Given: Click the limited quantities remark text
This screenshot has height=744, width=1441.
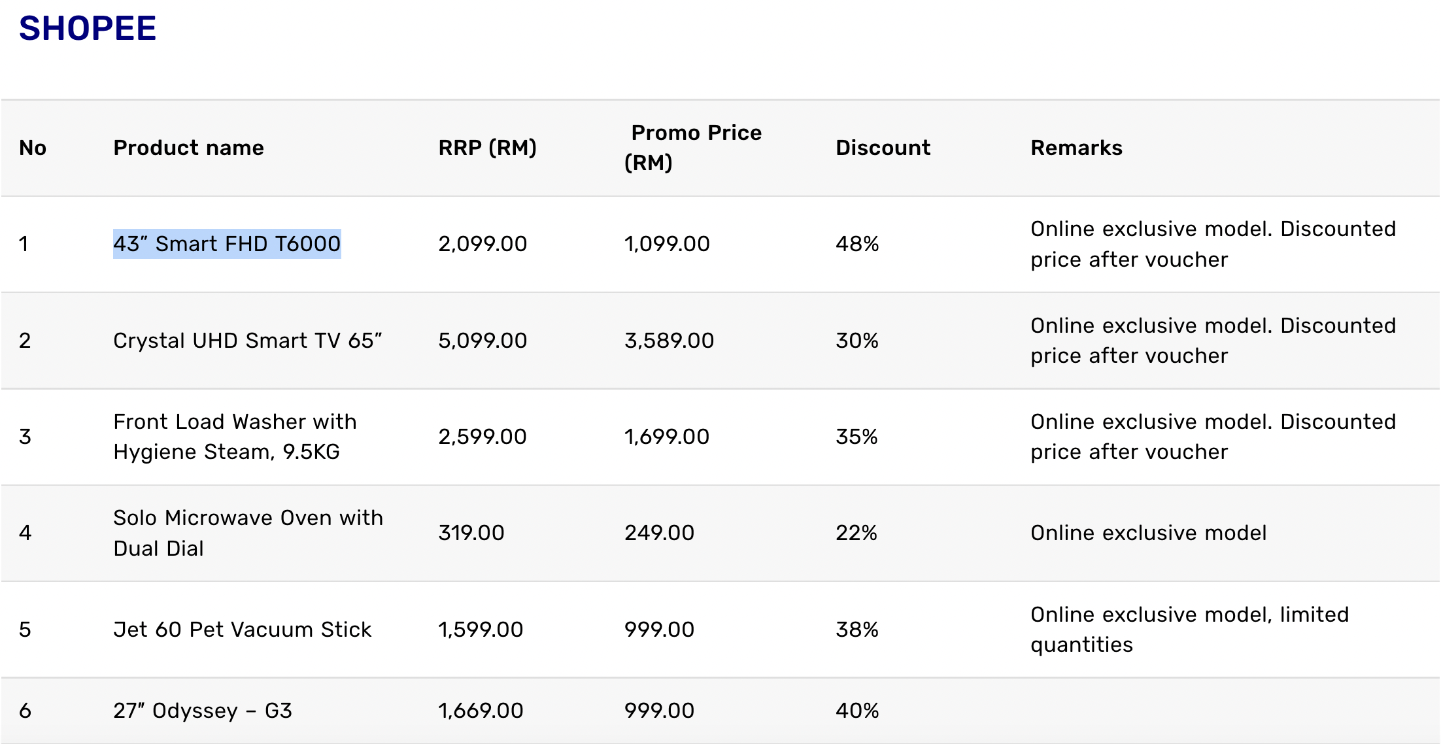Looking at the screenshot, I should click(1189, 630).
